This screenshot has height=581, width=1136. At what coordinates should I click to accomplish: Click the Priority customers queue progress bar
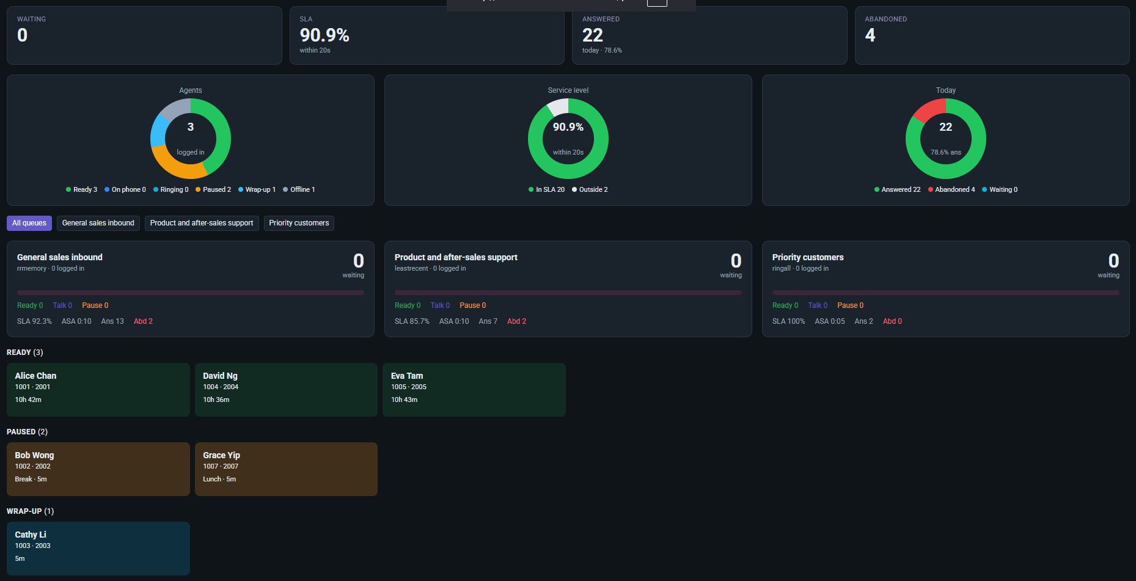pyautogui.click(x=946, y=293)
